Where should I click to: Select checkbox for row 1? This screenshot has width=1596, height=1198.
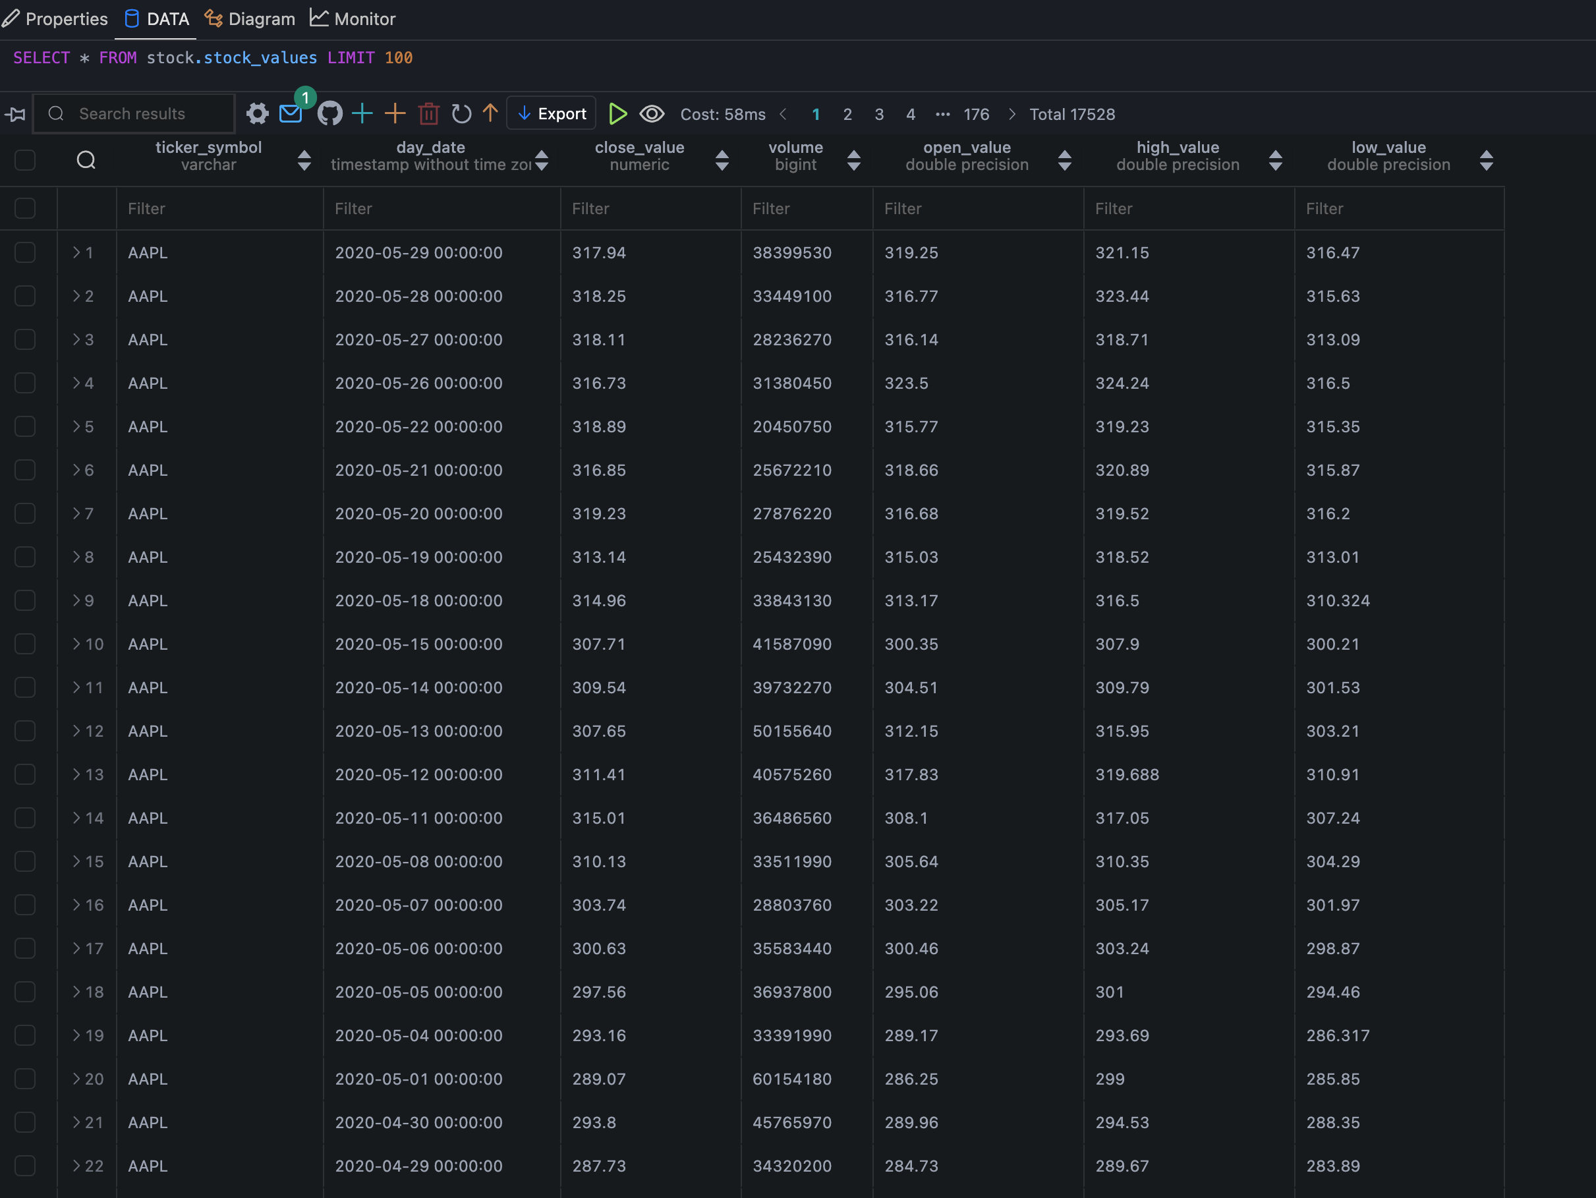click(25, 252)
